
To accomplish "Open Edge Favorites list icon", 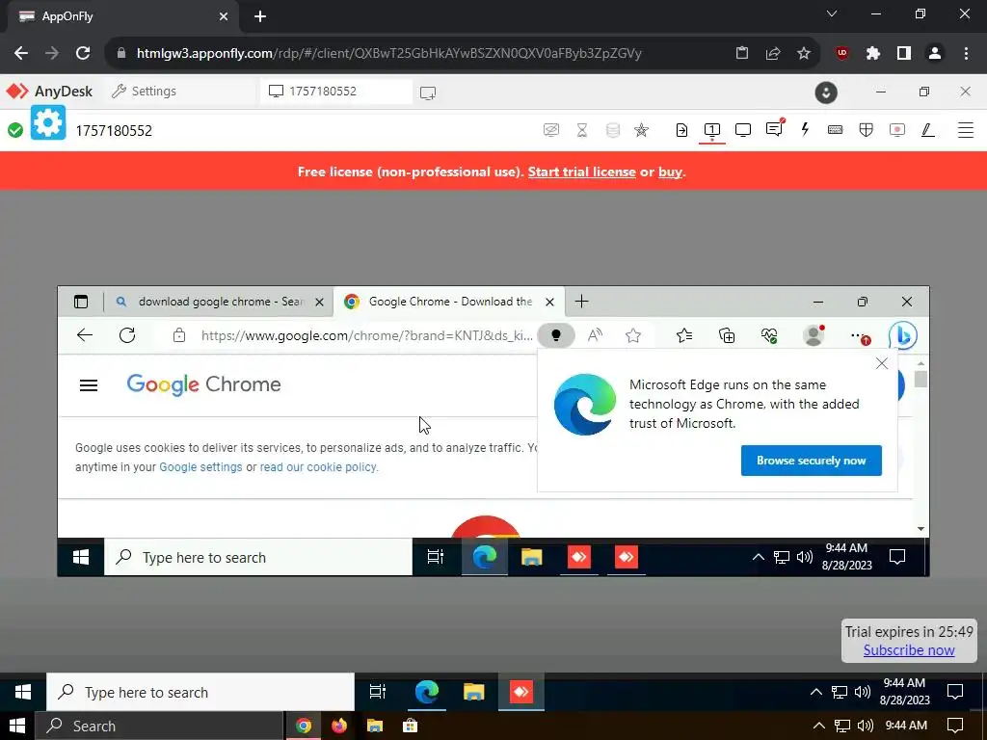I will coord(684,335).
